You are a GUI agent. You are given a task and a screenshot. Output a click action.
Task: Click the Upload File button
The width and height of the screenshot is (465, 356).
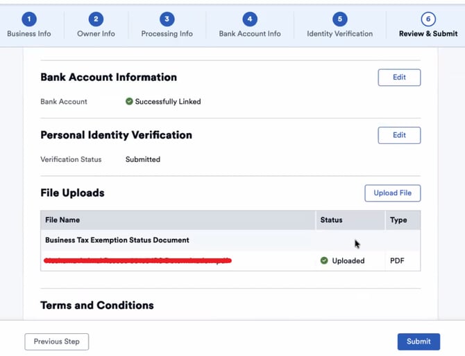(x=392, y=193)
